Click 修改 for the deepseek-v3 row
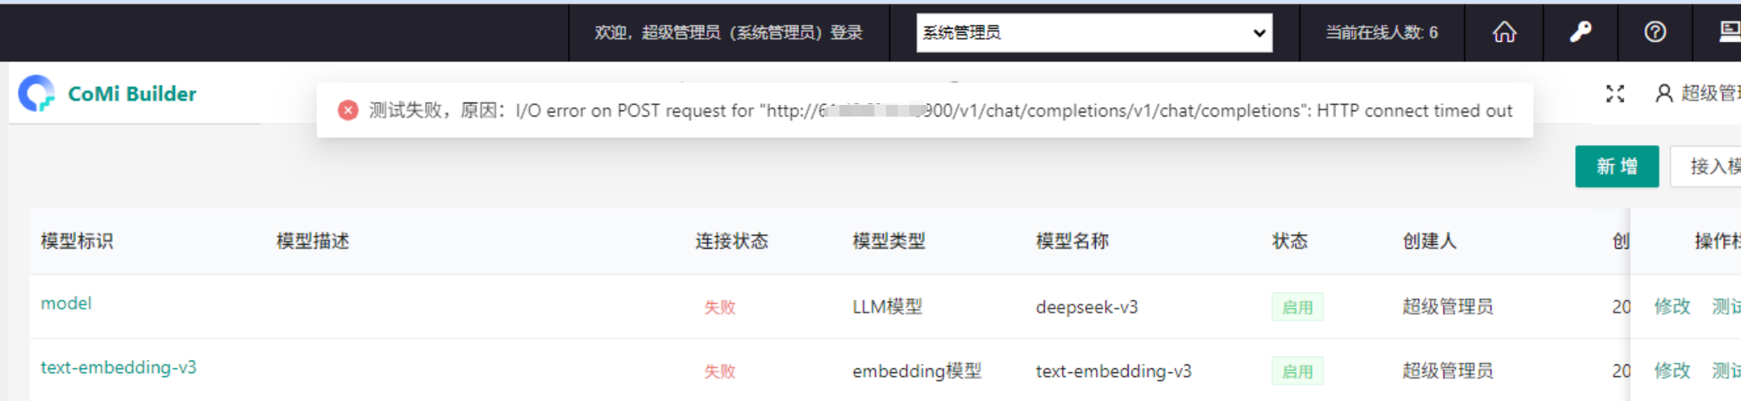The height and width of the screenshot is (401, 1741). pyautogui.click(x=1672, y=306)
